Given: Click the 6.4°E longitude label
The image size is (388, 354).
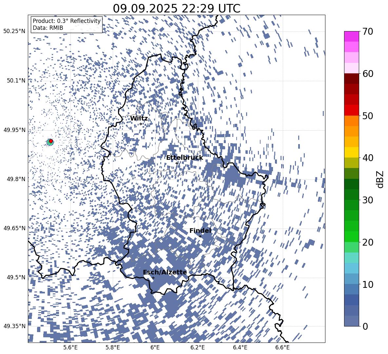Looking at the screenshot, I should tap(240, 347).
